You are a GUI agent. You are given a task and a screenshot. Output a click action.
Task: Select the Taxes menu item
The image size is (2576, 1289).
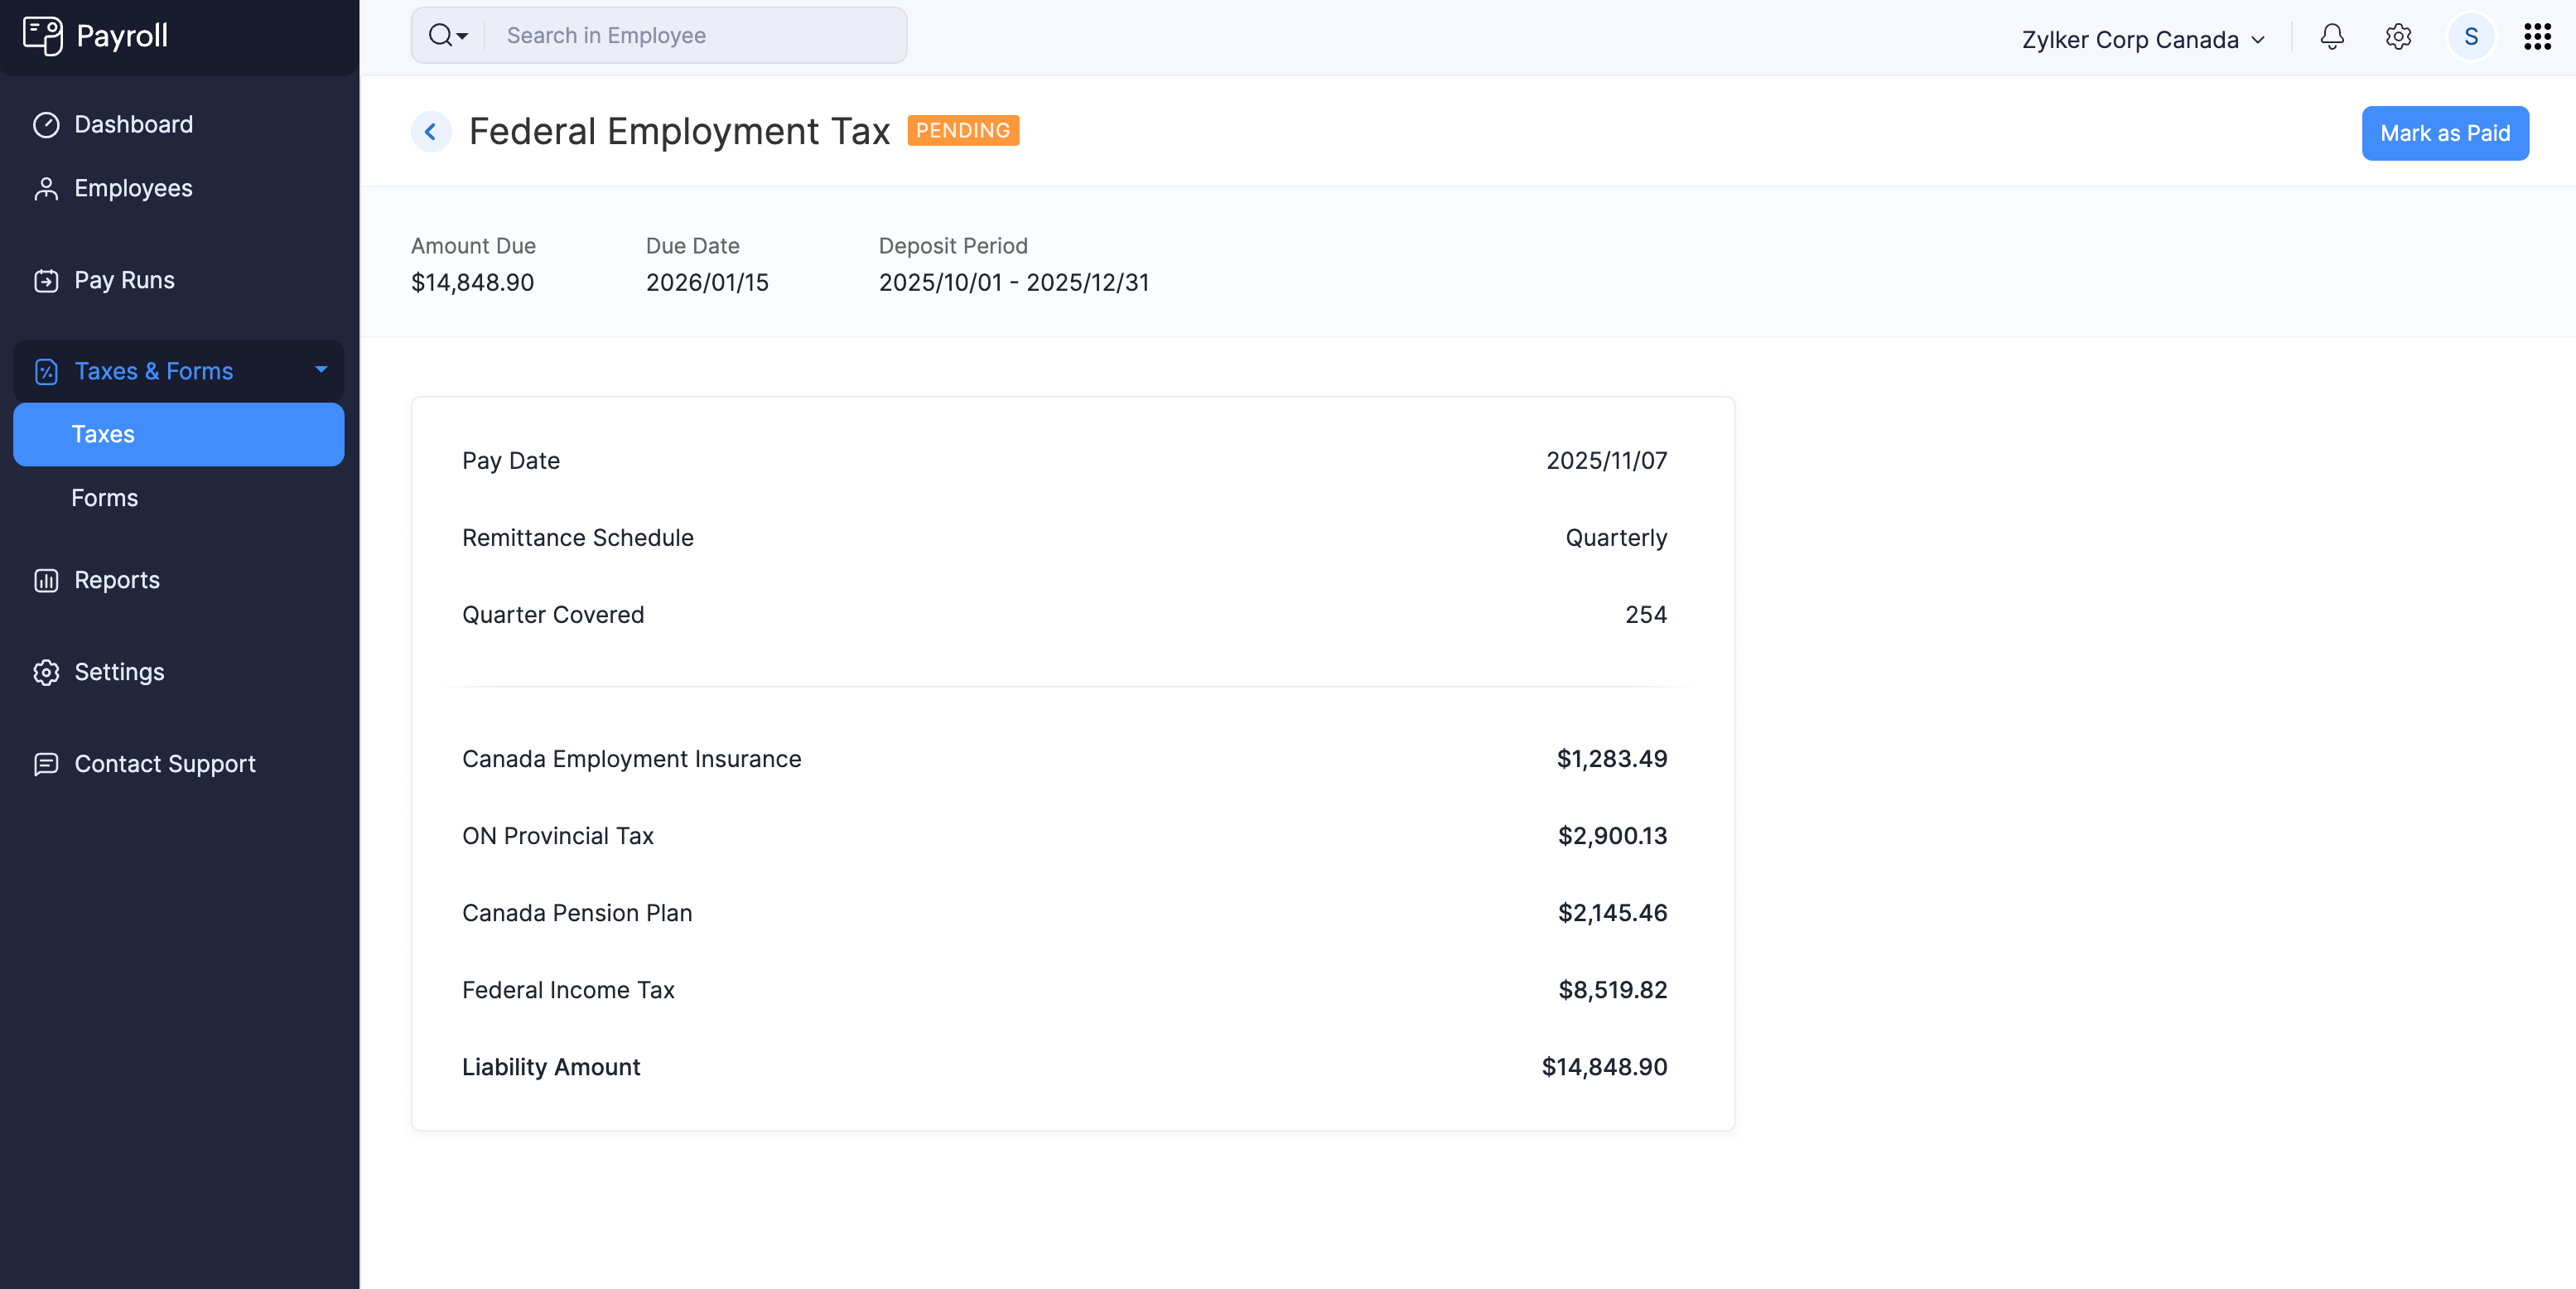click(x=103, y=434)
